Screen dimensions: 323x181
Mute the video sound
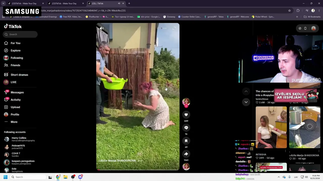point(101,28)
